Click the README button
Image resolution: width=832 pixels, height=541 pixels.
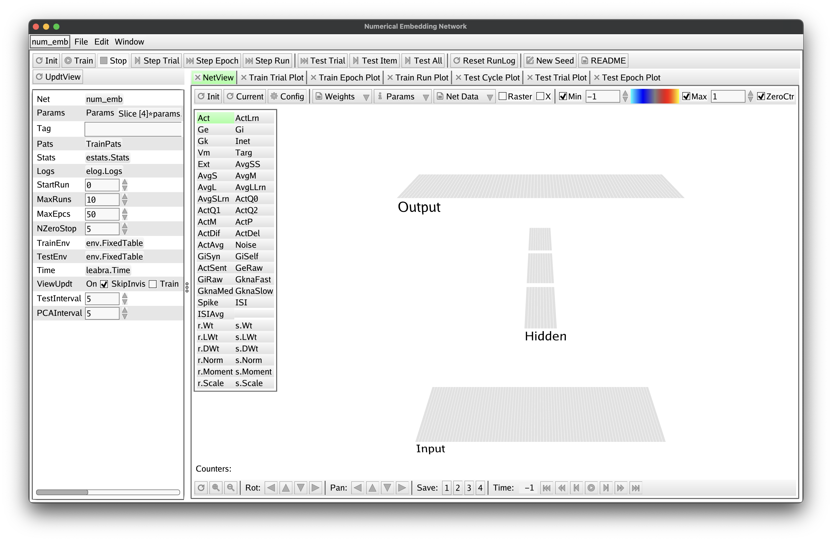603,60
